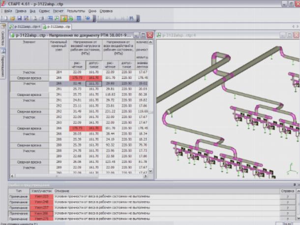Select the Узел:266 error entry
This screenshot has width=300, height=225.
tap(41, 214)
